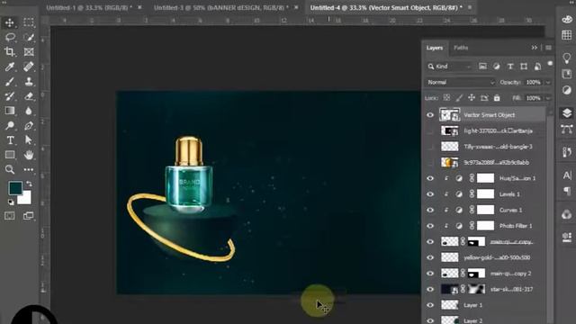Filter layers by type layers

[x=510, y=67]
